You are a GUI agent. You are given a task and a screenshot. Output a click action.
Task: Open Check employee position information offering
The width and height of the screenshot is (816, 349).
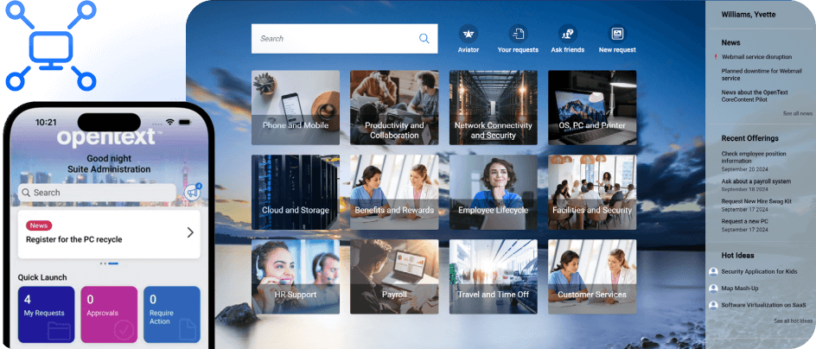[754, 157]
